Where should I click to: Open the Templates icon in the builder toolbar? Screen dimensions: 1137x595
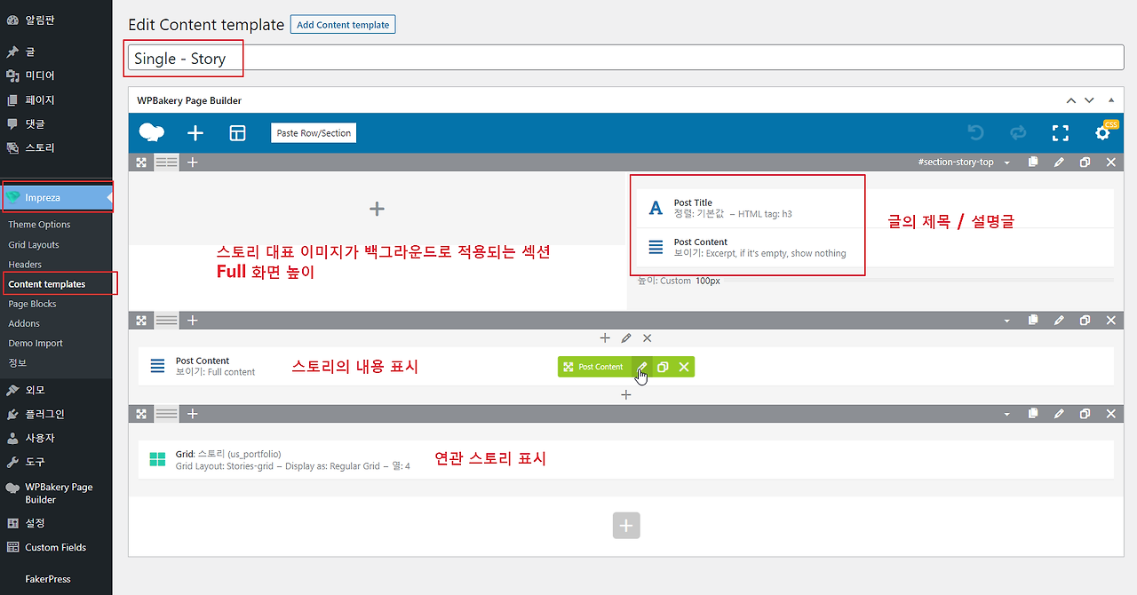point(237,133)
